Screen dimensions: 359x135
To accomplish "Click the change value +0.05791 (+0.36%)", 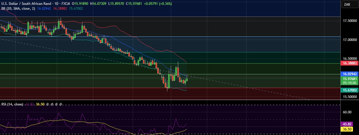I will (158, 4).
